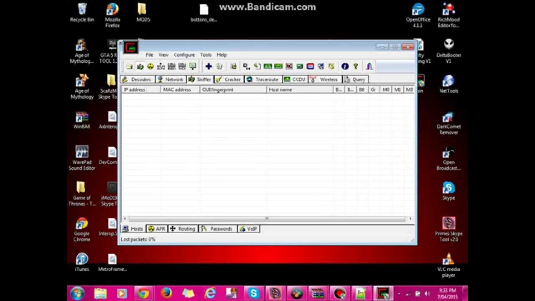Click the M1 column header

click(397, 89)
